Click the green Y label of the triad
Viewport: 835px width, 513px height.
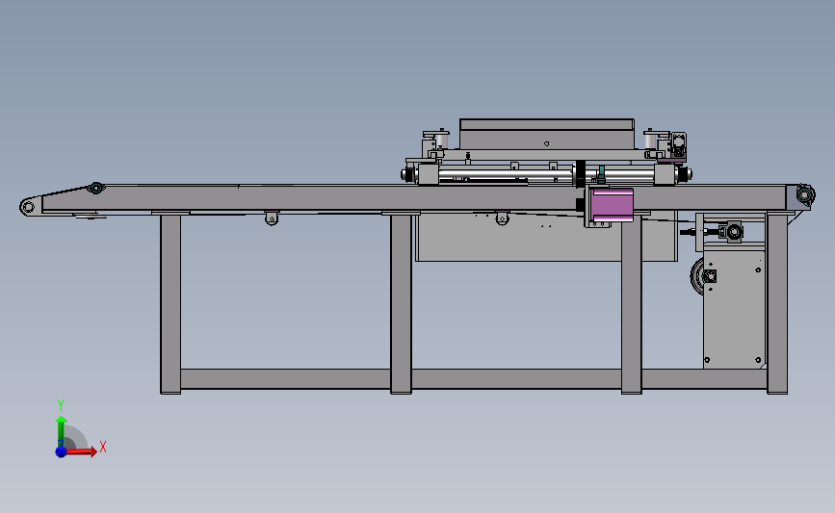(61, 405)
